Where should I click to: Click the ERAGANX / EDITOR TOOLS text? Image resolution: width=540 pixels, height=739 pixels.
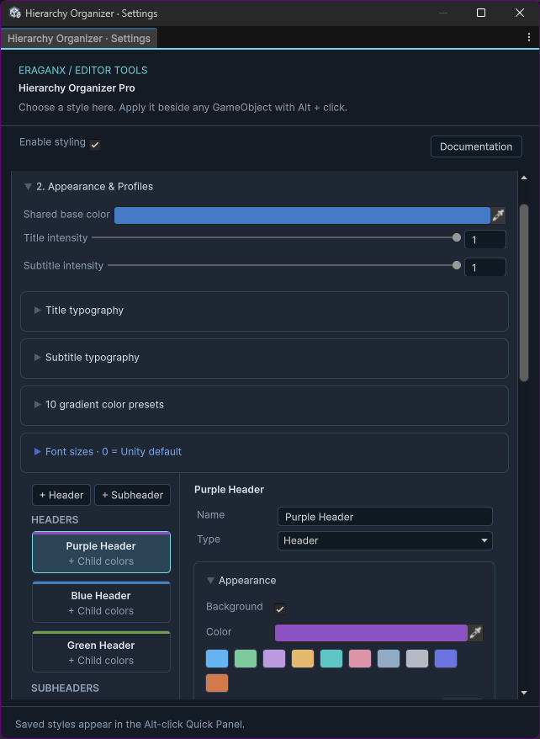tap(83, 70)
